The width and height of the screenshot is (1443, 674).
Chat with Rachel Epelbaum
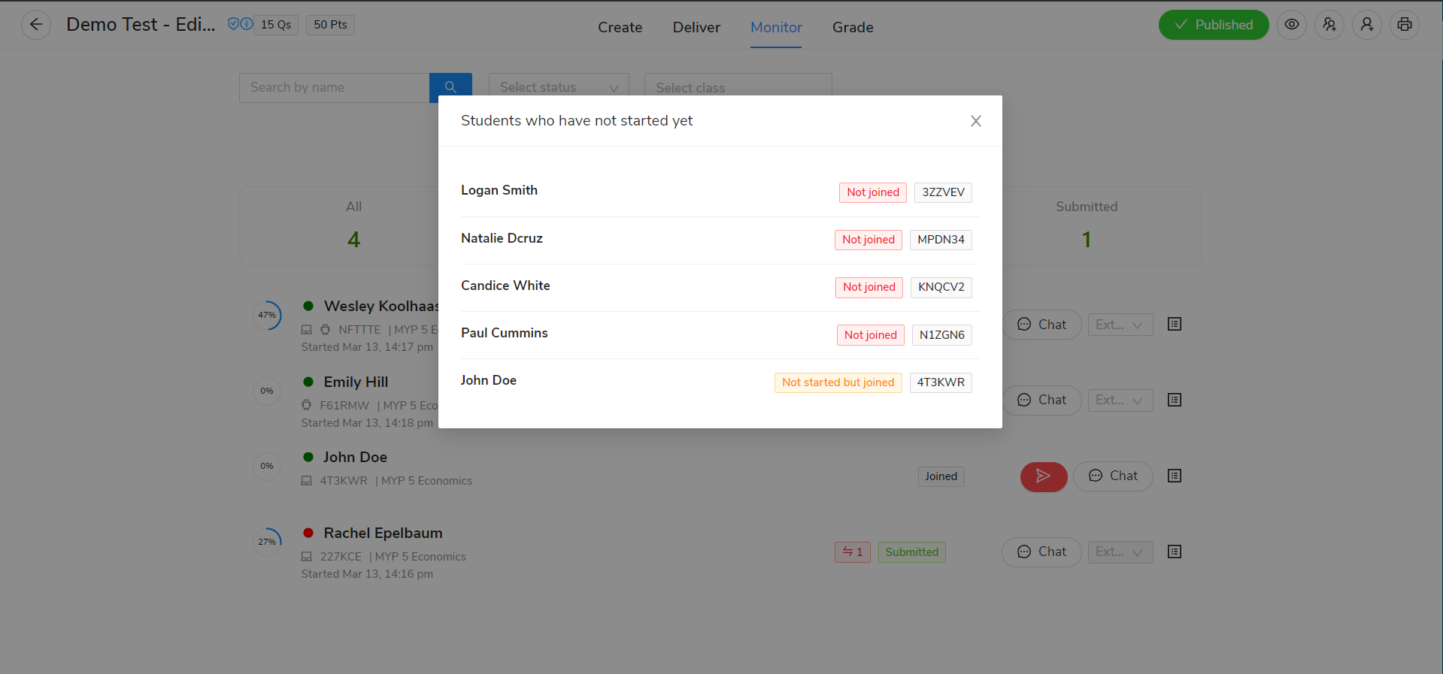click(1041, 552)
